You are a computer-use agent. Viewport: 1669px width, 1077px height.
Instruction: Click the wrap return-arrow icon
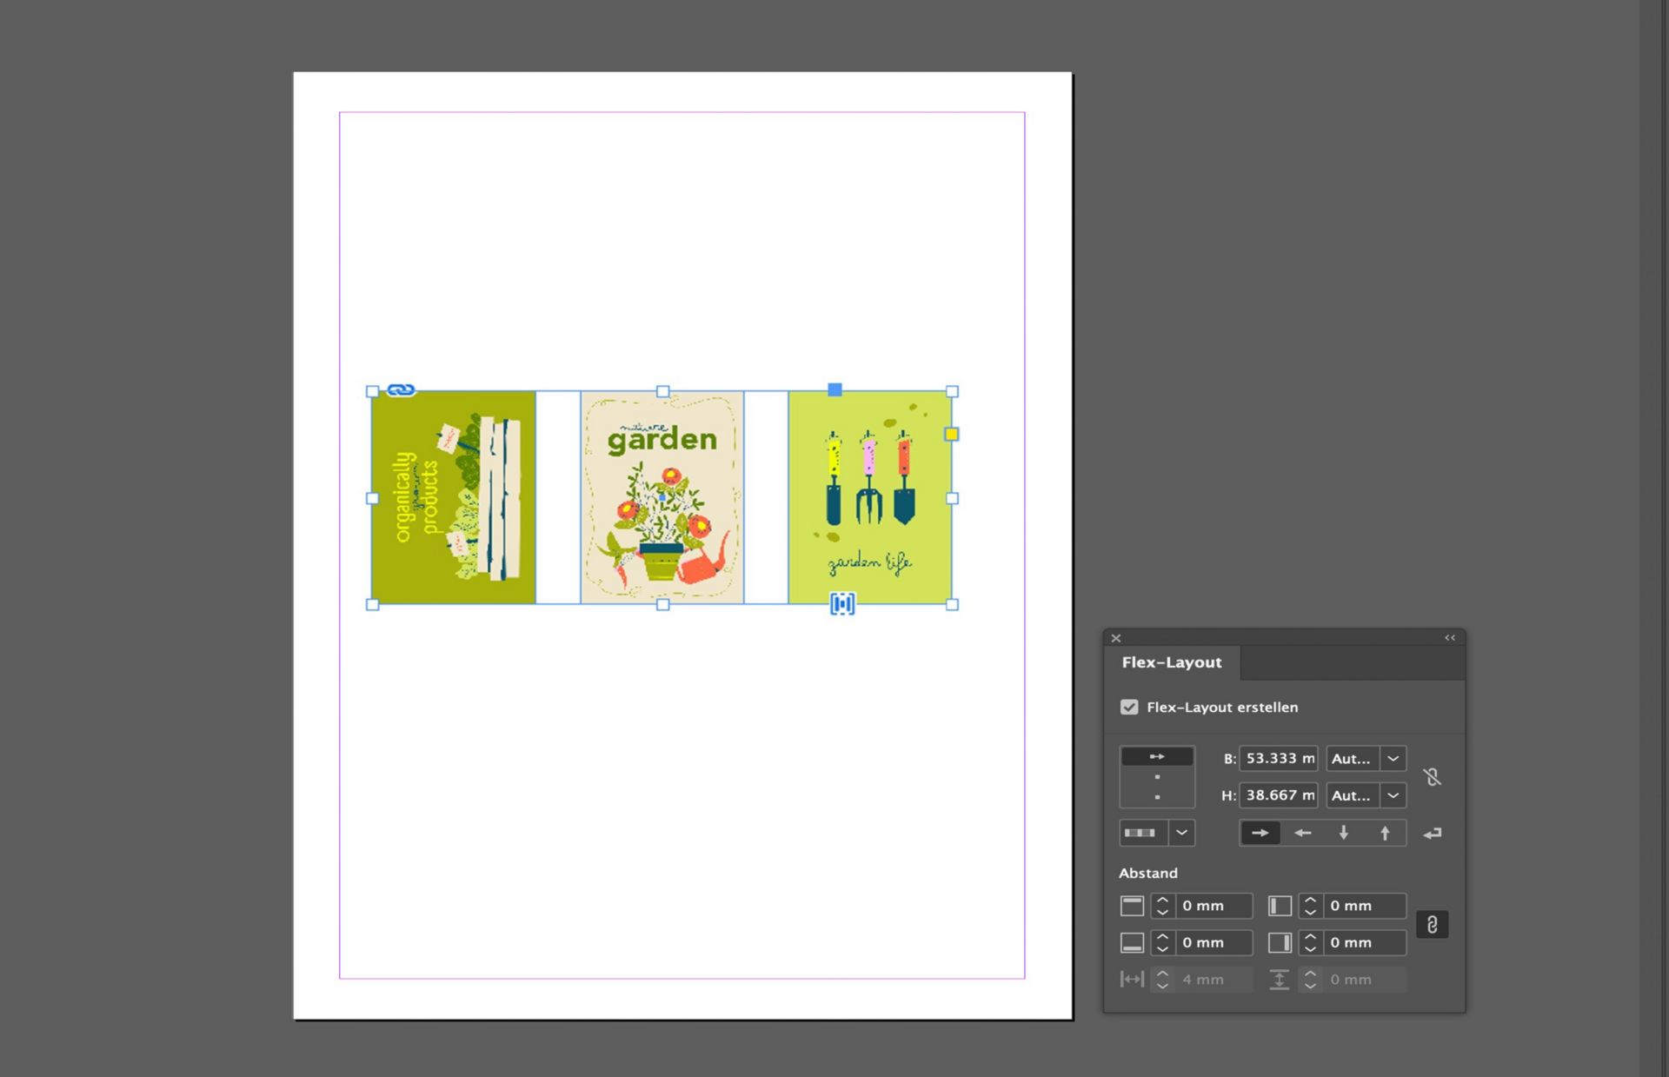coord(1431,833)
